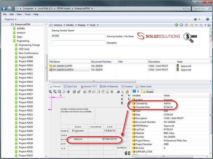Click the rotate view icon in preview

[64, 92]
